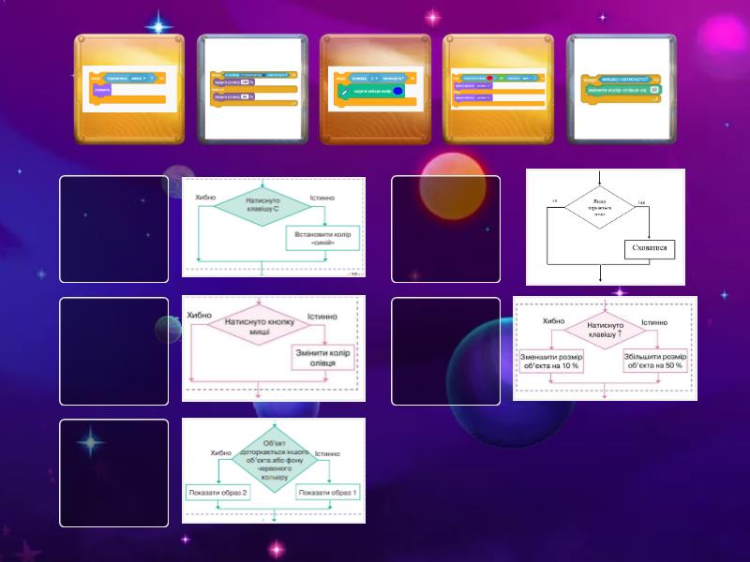Click the empty slot beside the 'Натиснуто кнопку миші' flowchart
The height and width of the screenshot is (562, 750).
point(113,350)
